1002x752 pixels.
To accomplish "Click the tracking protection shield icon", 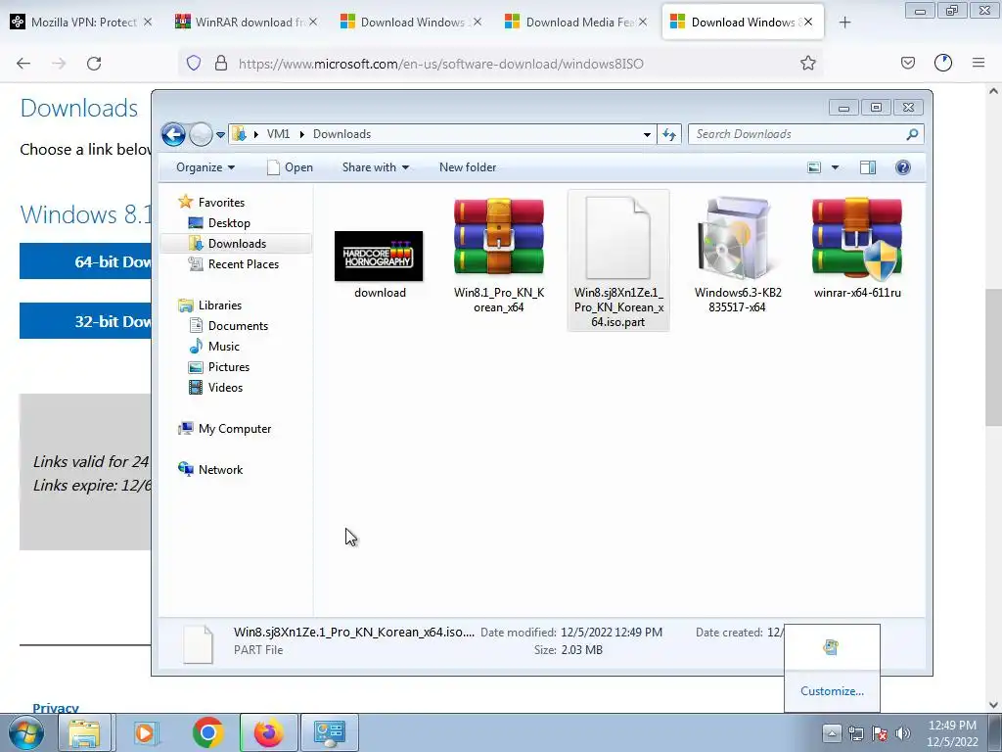I will coord(194,64).
